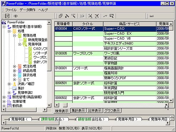
Task: Expand the 納品処理 tree node
Action: [15, 71]
